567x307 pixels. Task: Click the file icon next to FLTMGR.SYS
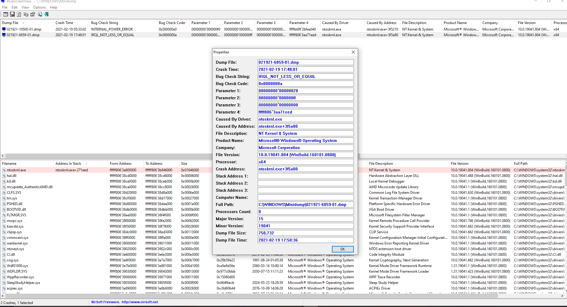4,215
